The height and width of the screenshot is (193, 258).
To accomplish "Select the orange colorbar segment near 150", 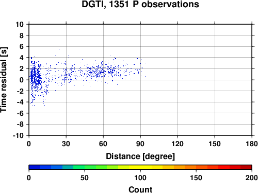I will [x=202, y=167].
